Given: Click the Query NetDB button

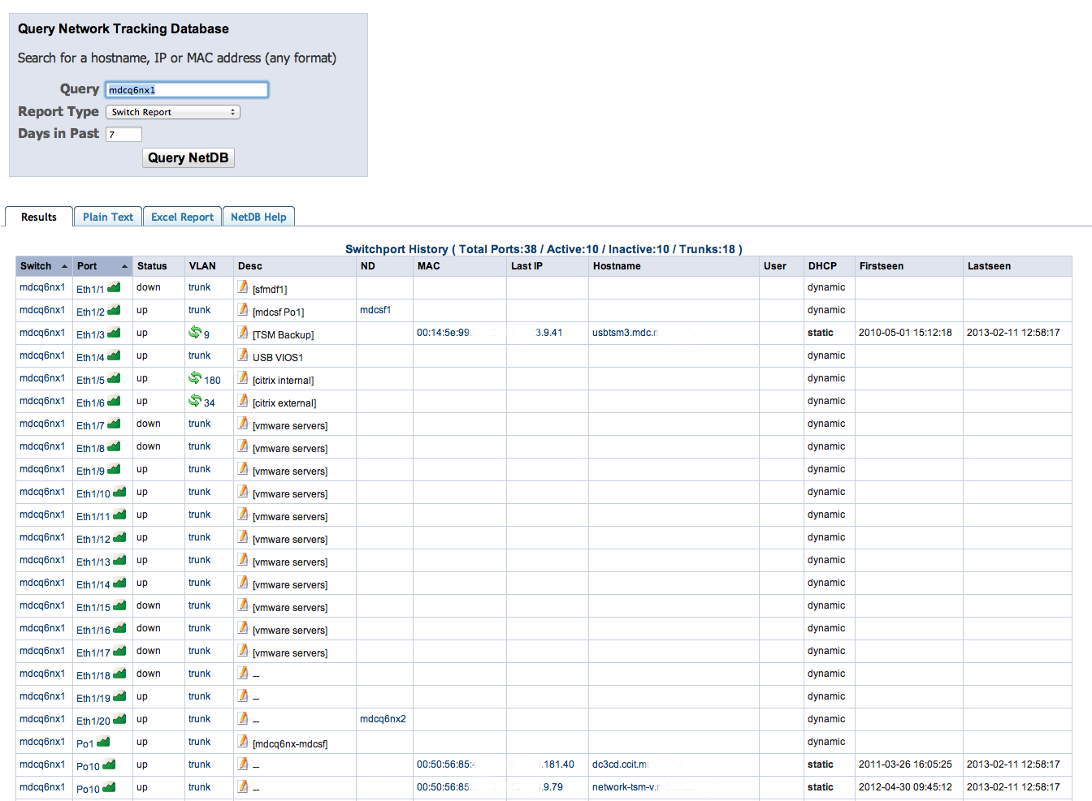Looking at the screenshot, I should (188, 157).
